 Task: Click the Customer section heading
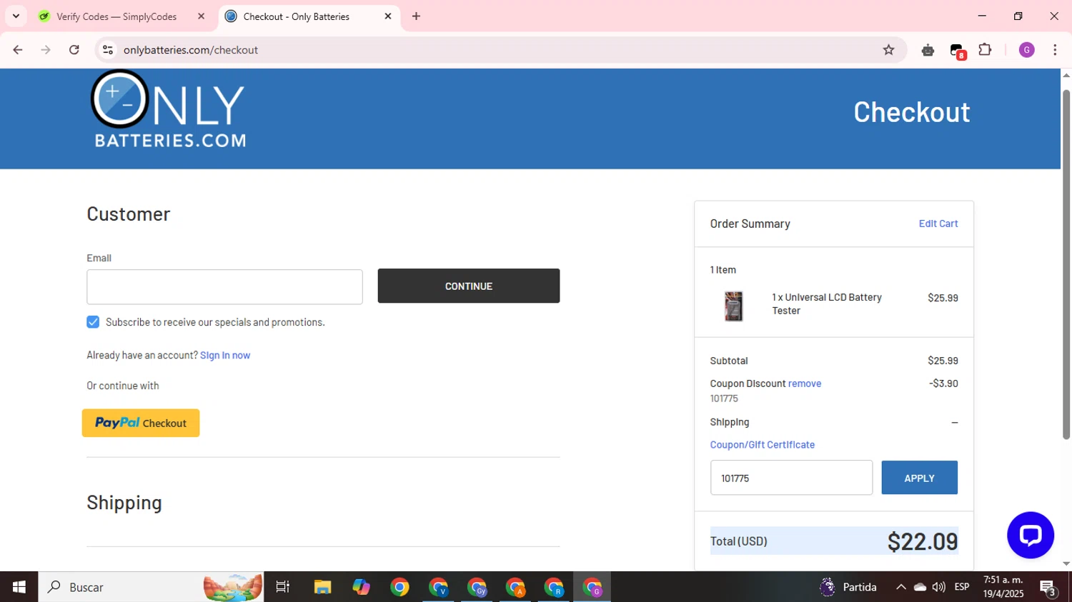pyautogui.click(x=129, y=214)
